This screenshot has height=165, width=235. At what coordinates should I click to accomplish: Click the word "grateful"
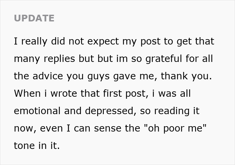click(164, 59)
